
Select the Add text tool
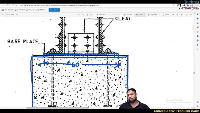click(128, 15)
